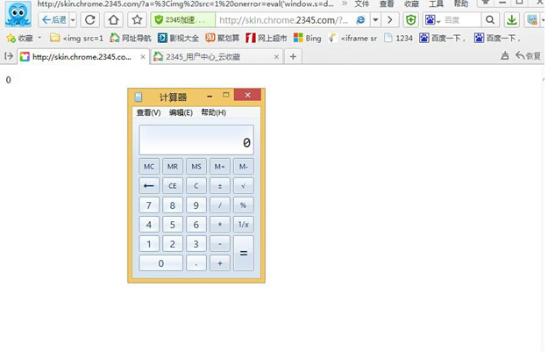Click the browser refresh icon
The height and width of the screenshot is (352, 548).
pyautogui.click(x=90, y=19)
